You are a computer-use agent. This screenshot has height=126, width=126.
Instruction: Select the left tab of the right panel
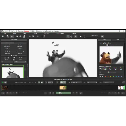104,40
